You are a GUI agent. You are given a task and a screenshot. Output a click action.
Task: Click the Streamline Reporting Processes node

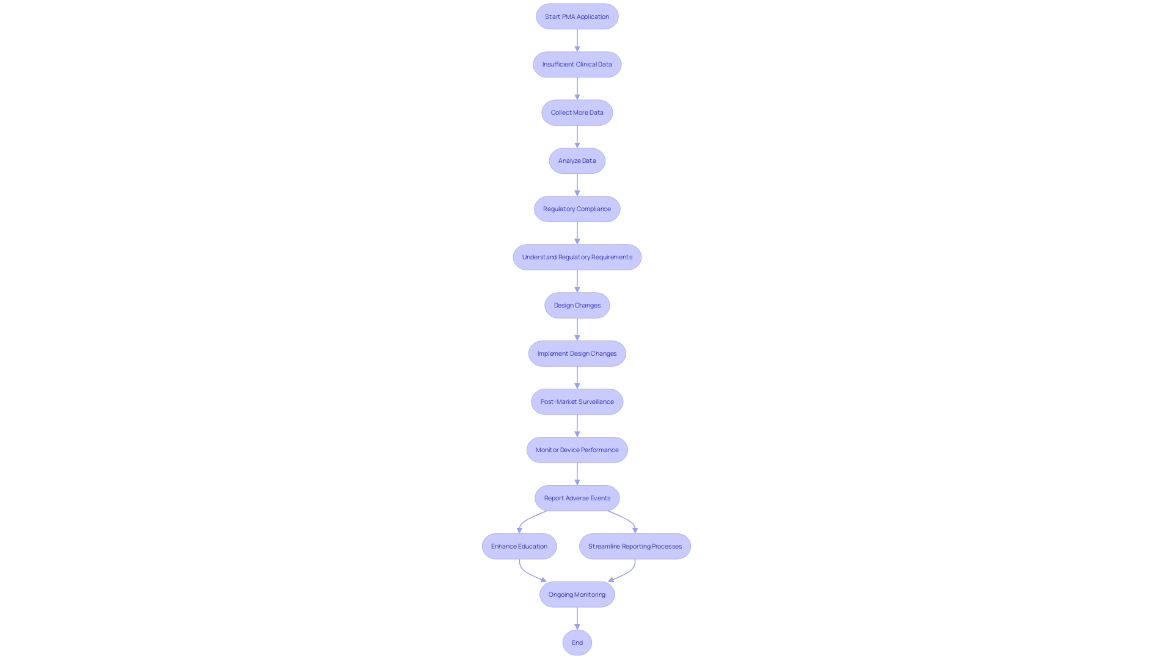pos(634,546)
